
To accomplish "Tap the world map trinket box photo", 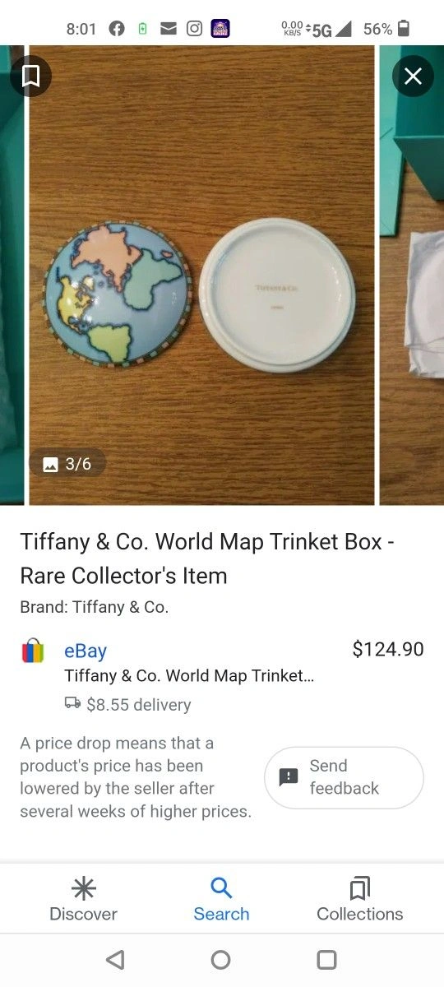I will pos(201,275).
